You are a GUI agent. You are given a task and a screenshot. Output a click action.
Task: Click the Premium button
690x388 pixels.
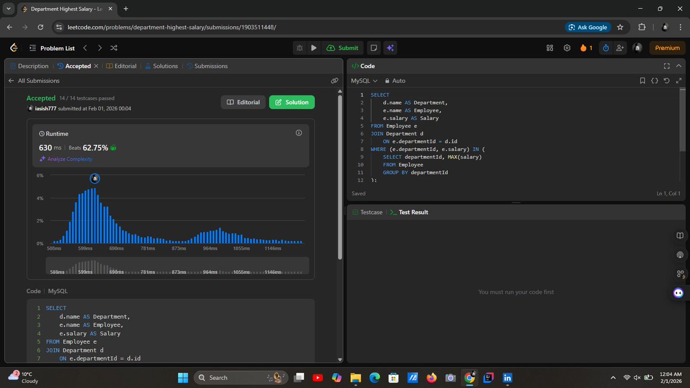tap(667, 48)
